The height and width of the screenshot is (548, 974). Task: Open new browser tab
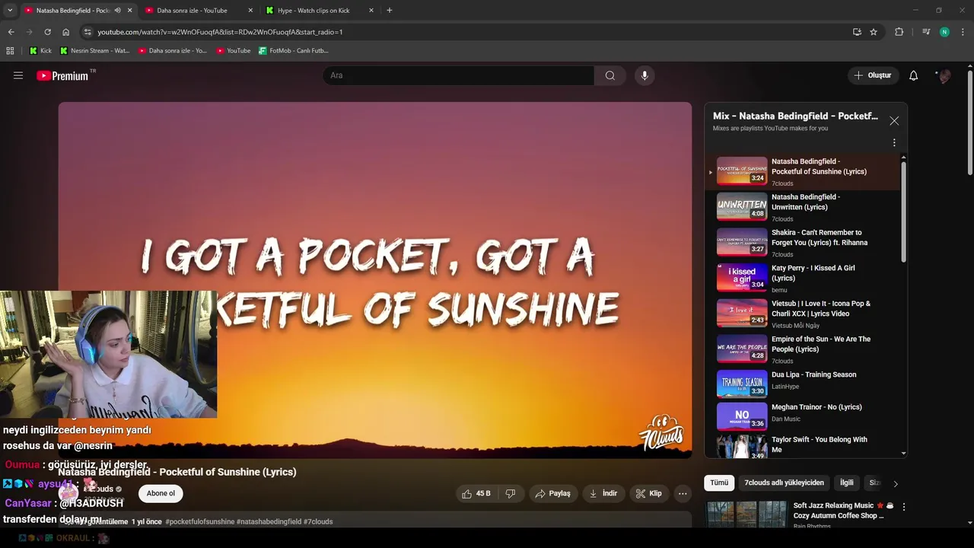[x=390, y=11]
